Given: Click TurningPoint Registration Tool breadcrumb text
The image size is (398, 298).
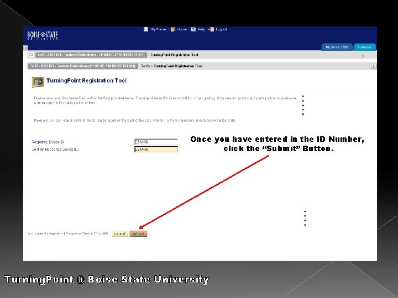Looking at the screenshot, I should click(177, 66).
